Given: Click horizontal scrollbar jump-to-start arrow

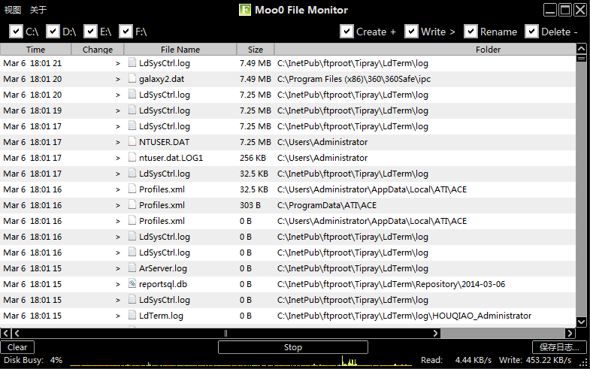Looking at the screenshot, I should [x=6, y=333].
